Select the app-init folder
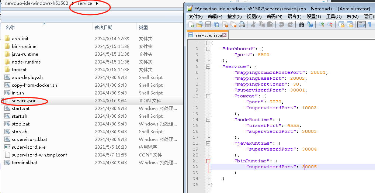375x193 pixels. (x=20, y=38)
